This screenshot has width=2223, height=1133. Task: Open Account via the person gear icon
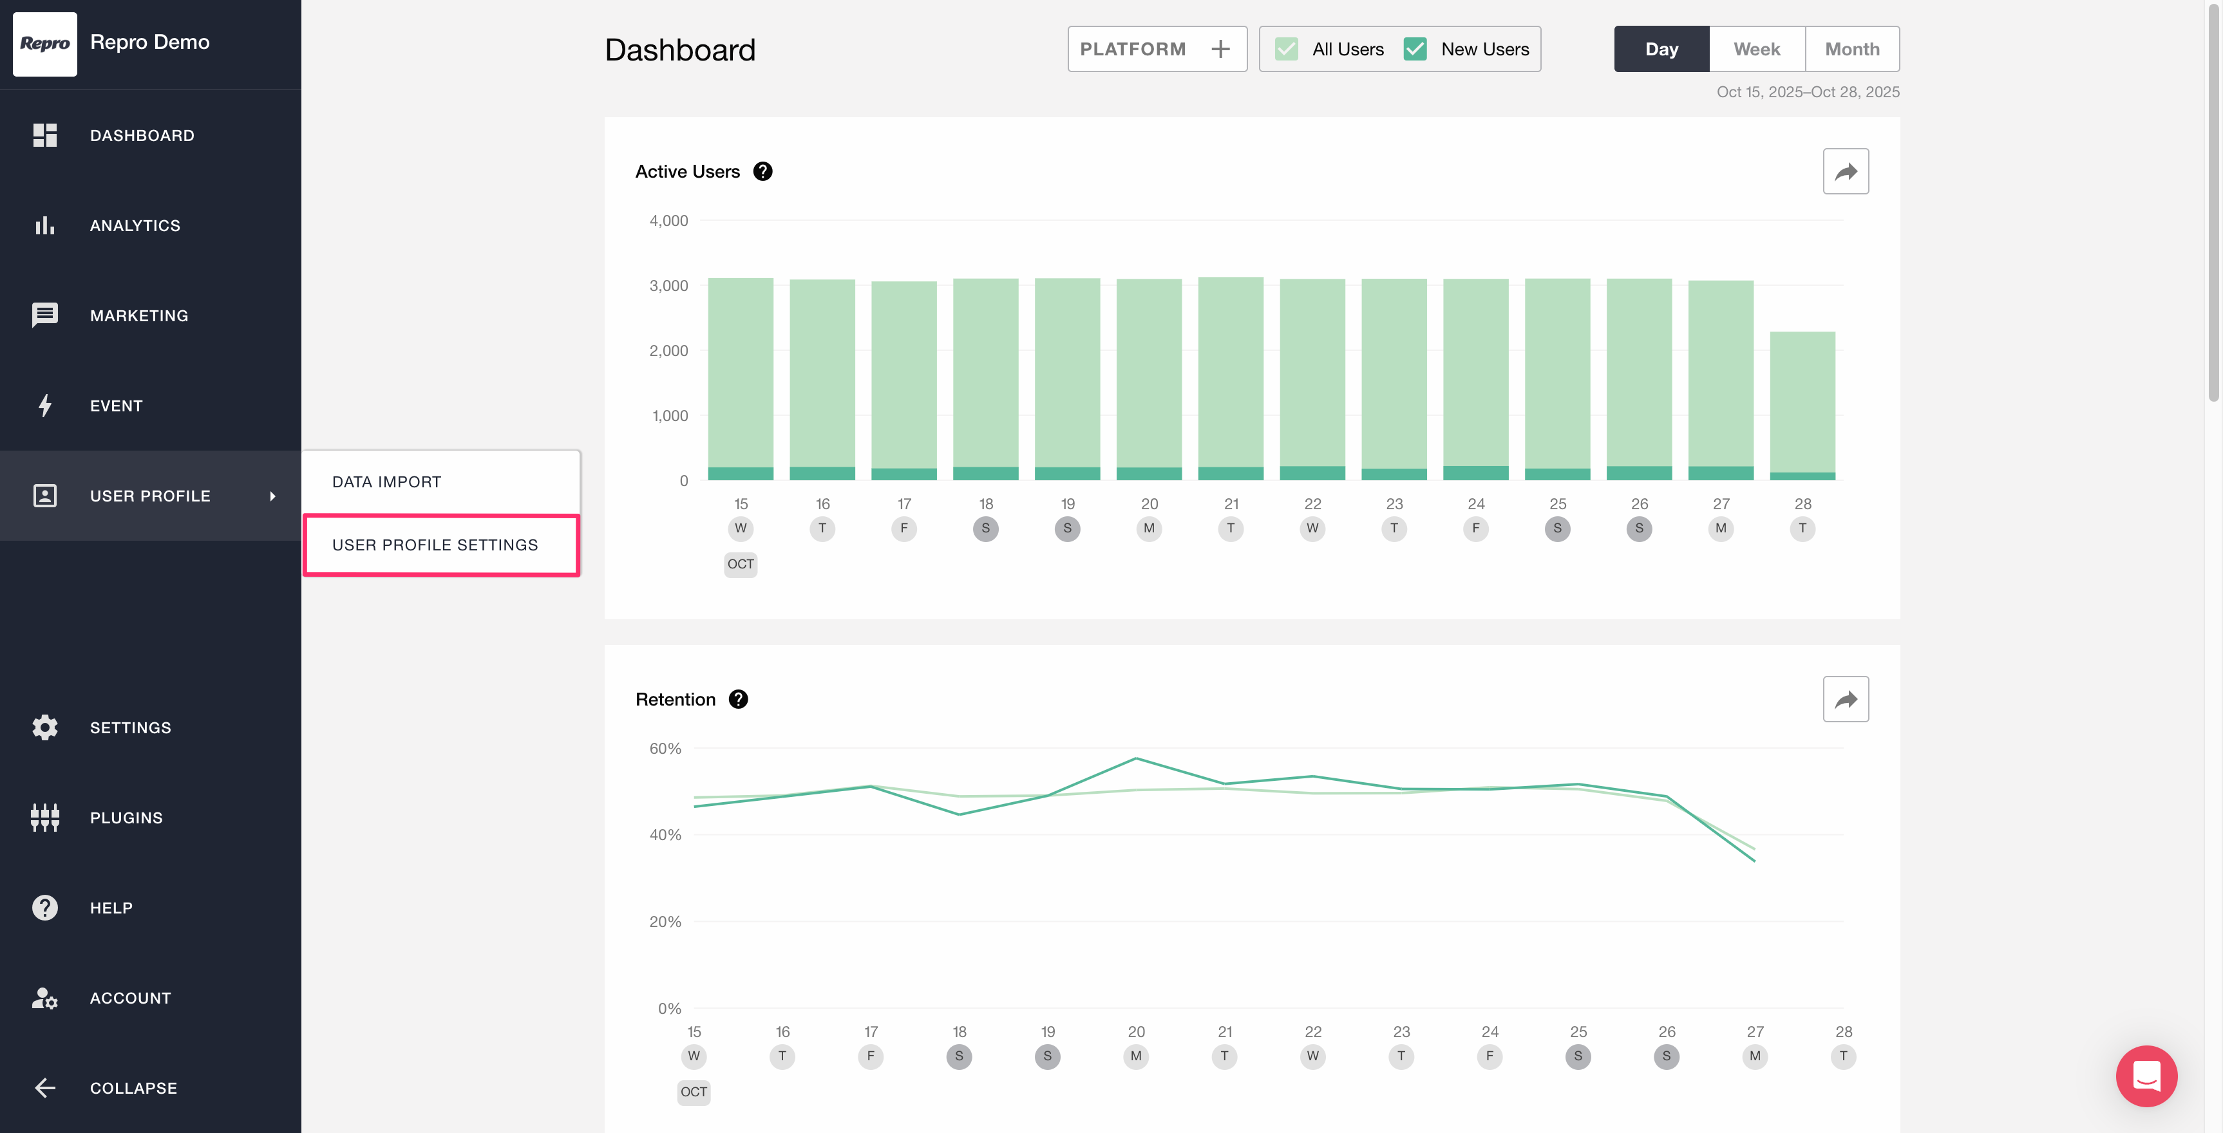coord(45,998)
